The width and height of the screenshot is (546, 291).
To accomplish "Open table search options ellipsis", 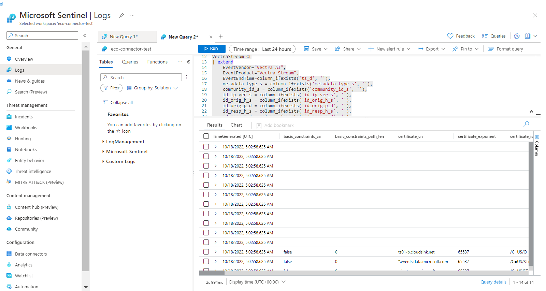I will (x=186, y=77).
